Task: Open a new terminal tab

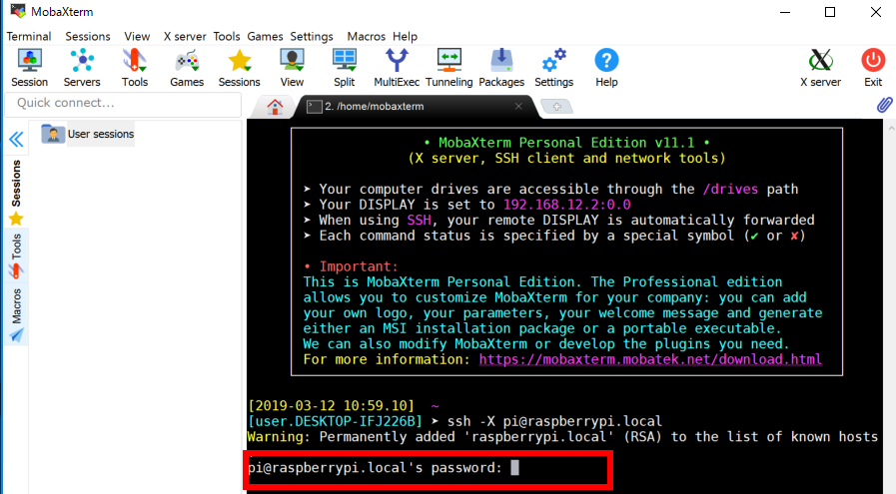Action: 556,106
